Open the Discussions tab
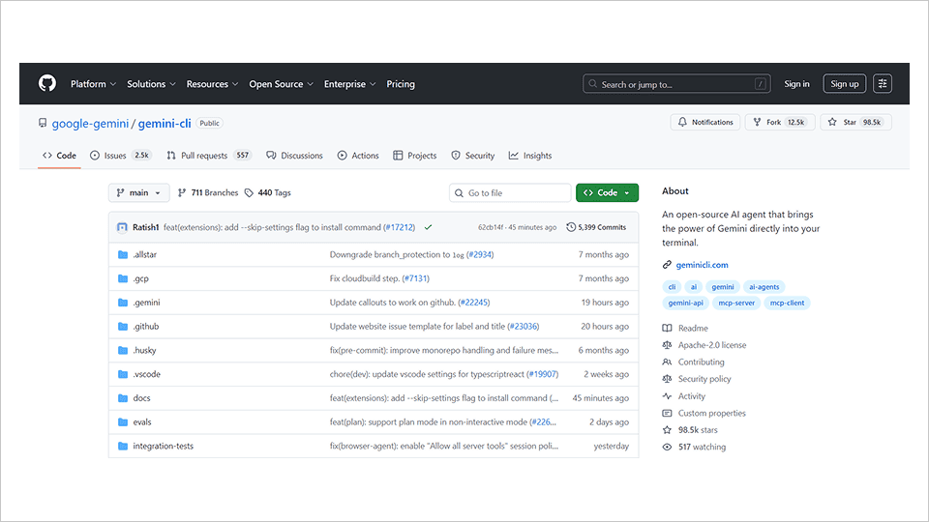 294,155
